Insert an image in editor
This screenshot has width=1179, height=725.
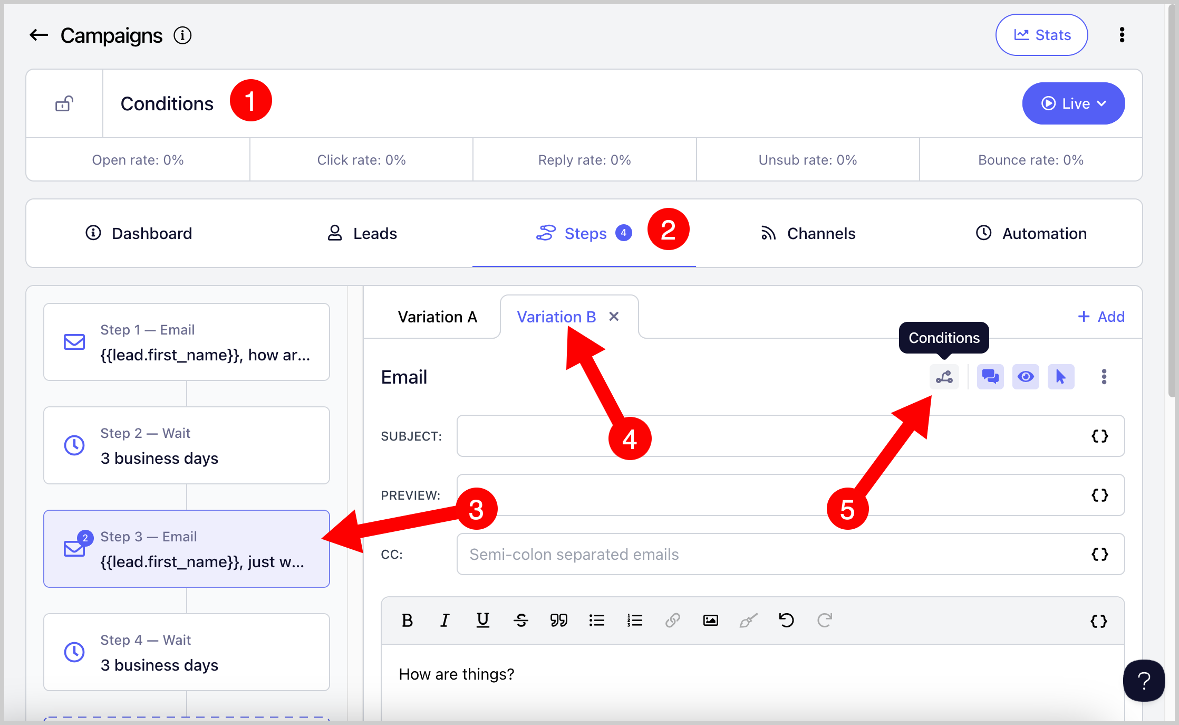click(710, 621)
